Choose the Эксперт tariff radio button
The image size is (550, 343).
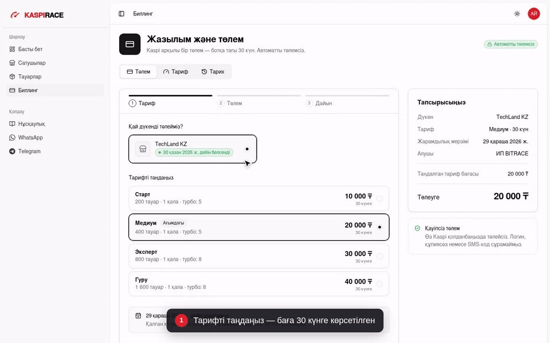point(379,256)
